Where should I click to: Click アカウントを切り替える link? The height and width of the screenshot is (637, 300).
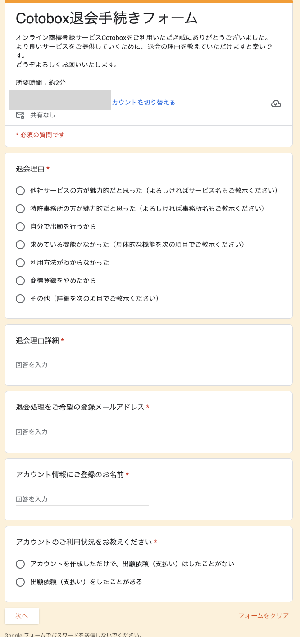143,103
